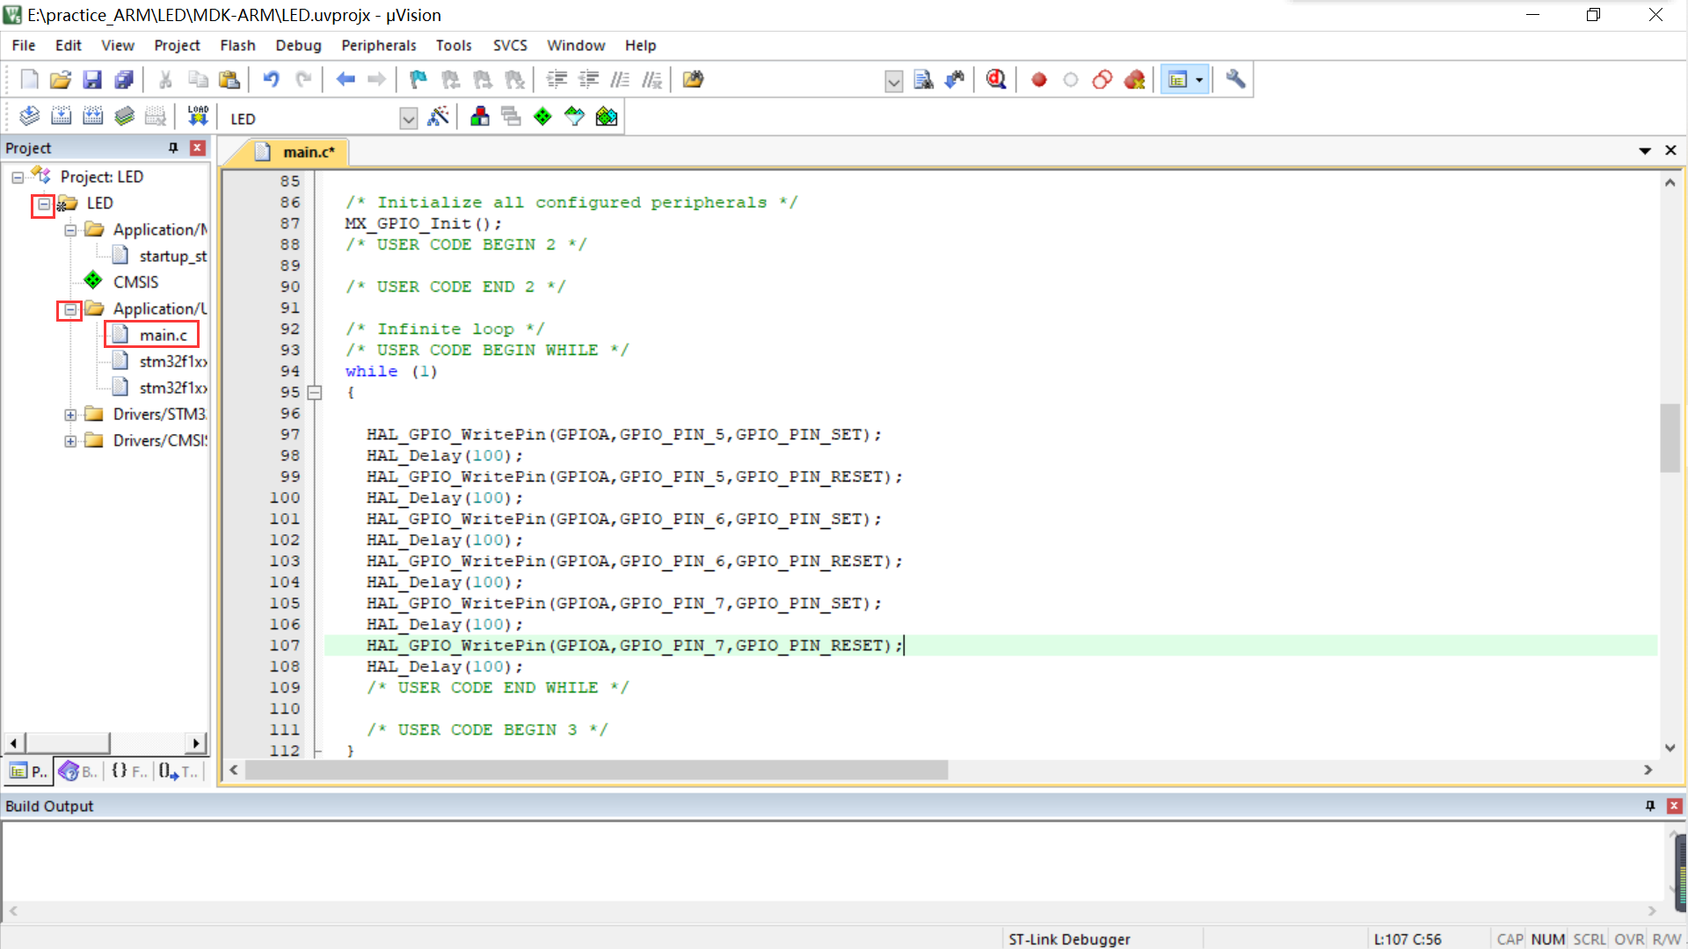Open configuration wrench icon
The height and width of the screenshot is (949, 1688).
tap(1235, 80)
